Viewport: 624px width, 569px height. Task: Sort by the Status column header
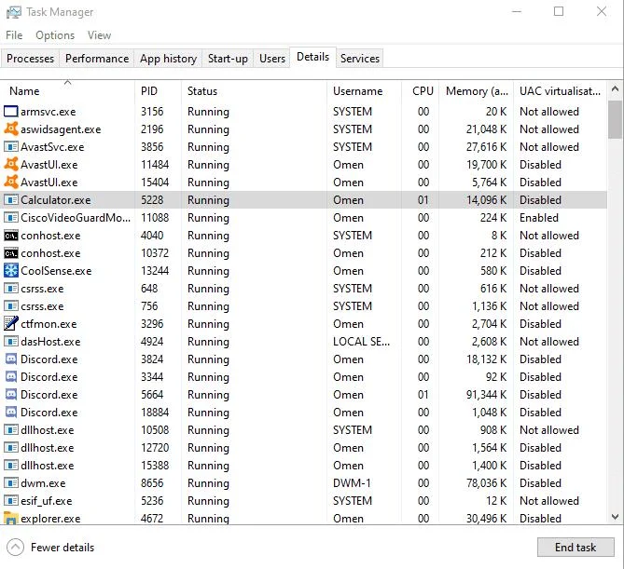pos(254,91)
